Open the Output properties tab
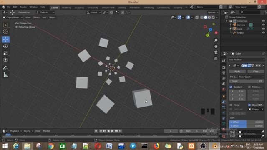Image resolution: width=267 pixels, height=150 pixels. 224,73
